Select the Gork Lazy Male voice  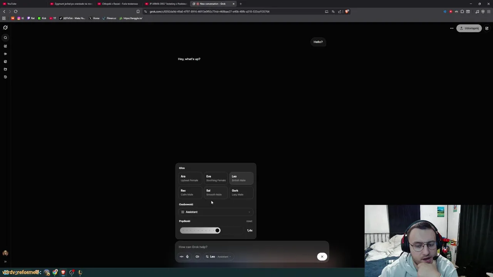pos(241,192)
